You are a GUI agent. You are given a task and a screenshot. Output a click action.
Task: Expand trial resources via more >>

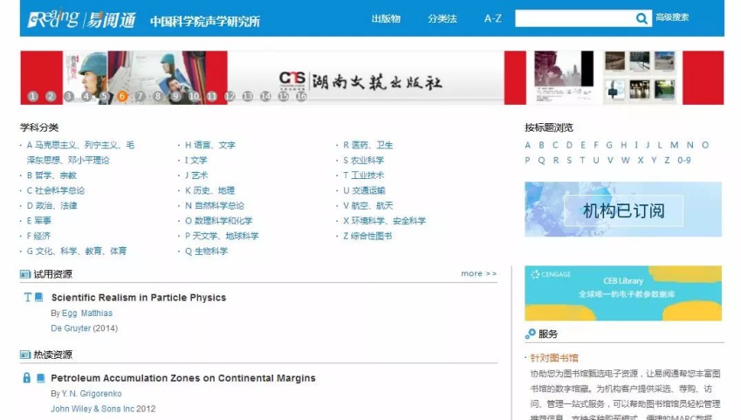pos(478,274)
